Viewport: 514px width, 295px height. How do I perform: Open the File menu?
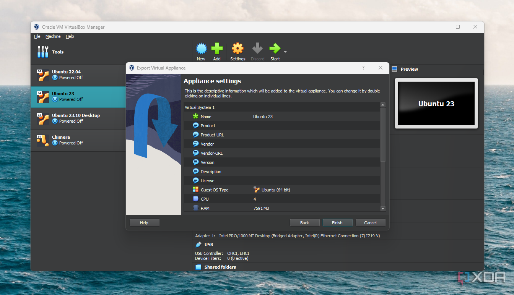(37, 36)
